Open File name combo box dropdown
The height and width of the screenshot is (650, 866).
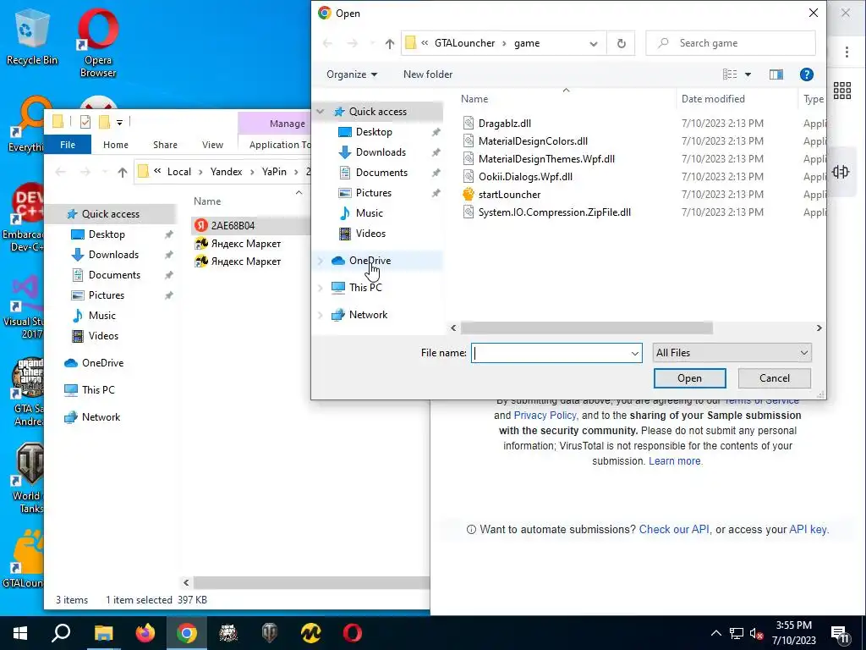tap(634, 353)
